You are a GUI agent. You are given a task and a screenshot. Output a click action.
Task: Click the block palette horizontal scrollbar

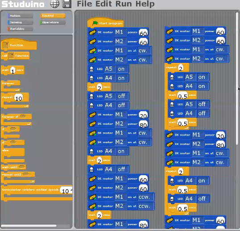click(x=29, y=226)
